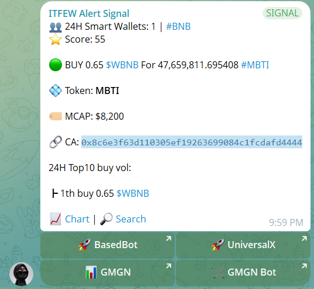Click the 'Score: 55' text

click(x=85, y=39)
